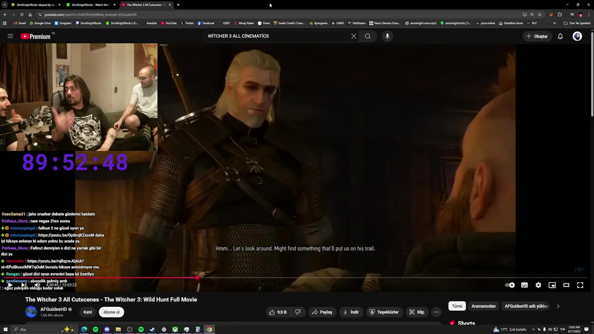Click the Katıl join button
Image resolution: width=594 pixels, height=334 pixels.
coord(88,312)
